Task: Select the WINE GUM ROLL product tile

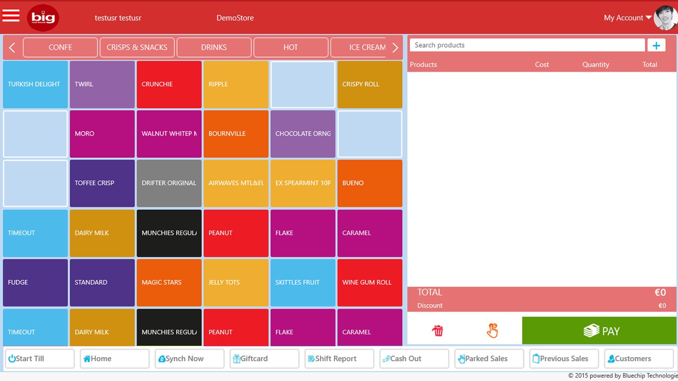Action: (x=370, y=283)
